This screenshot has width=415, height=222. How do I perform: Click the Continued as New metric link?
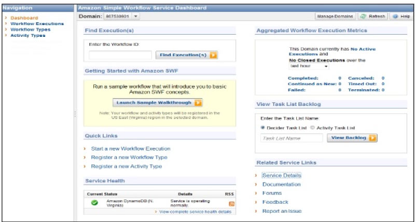click(312, 84)
